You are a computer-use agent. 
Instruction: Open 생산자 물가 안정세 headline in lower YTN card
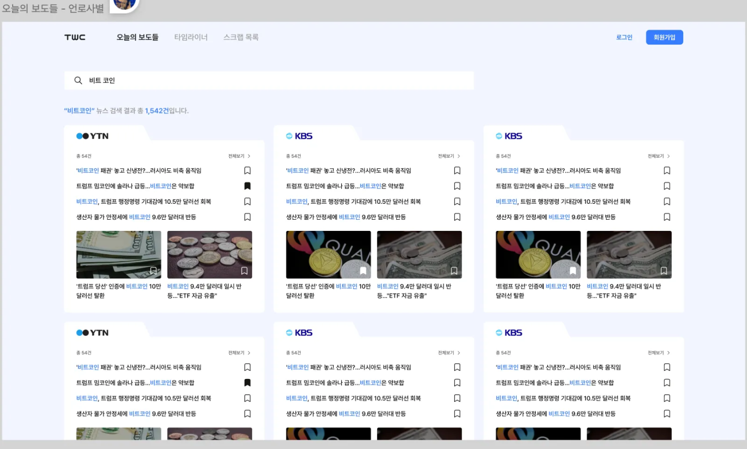pos(136,413)
